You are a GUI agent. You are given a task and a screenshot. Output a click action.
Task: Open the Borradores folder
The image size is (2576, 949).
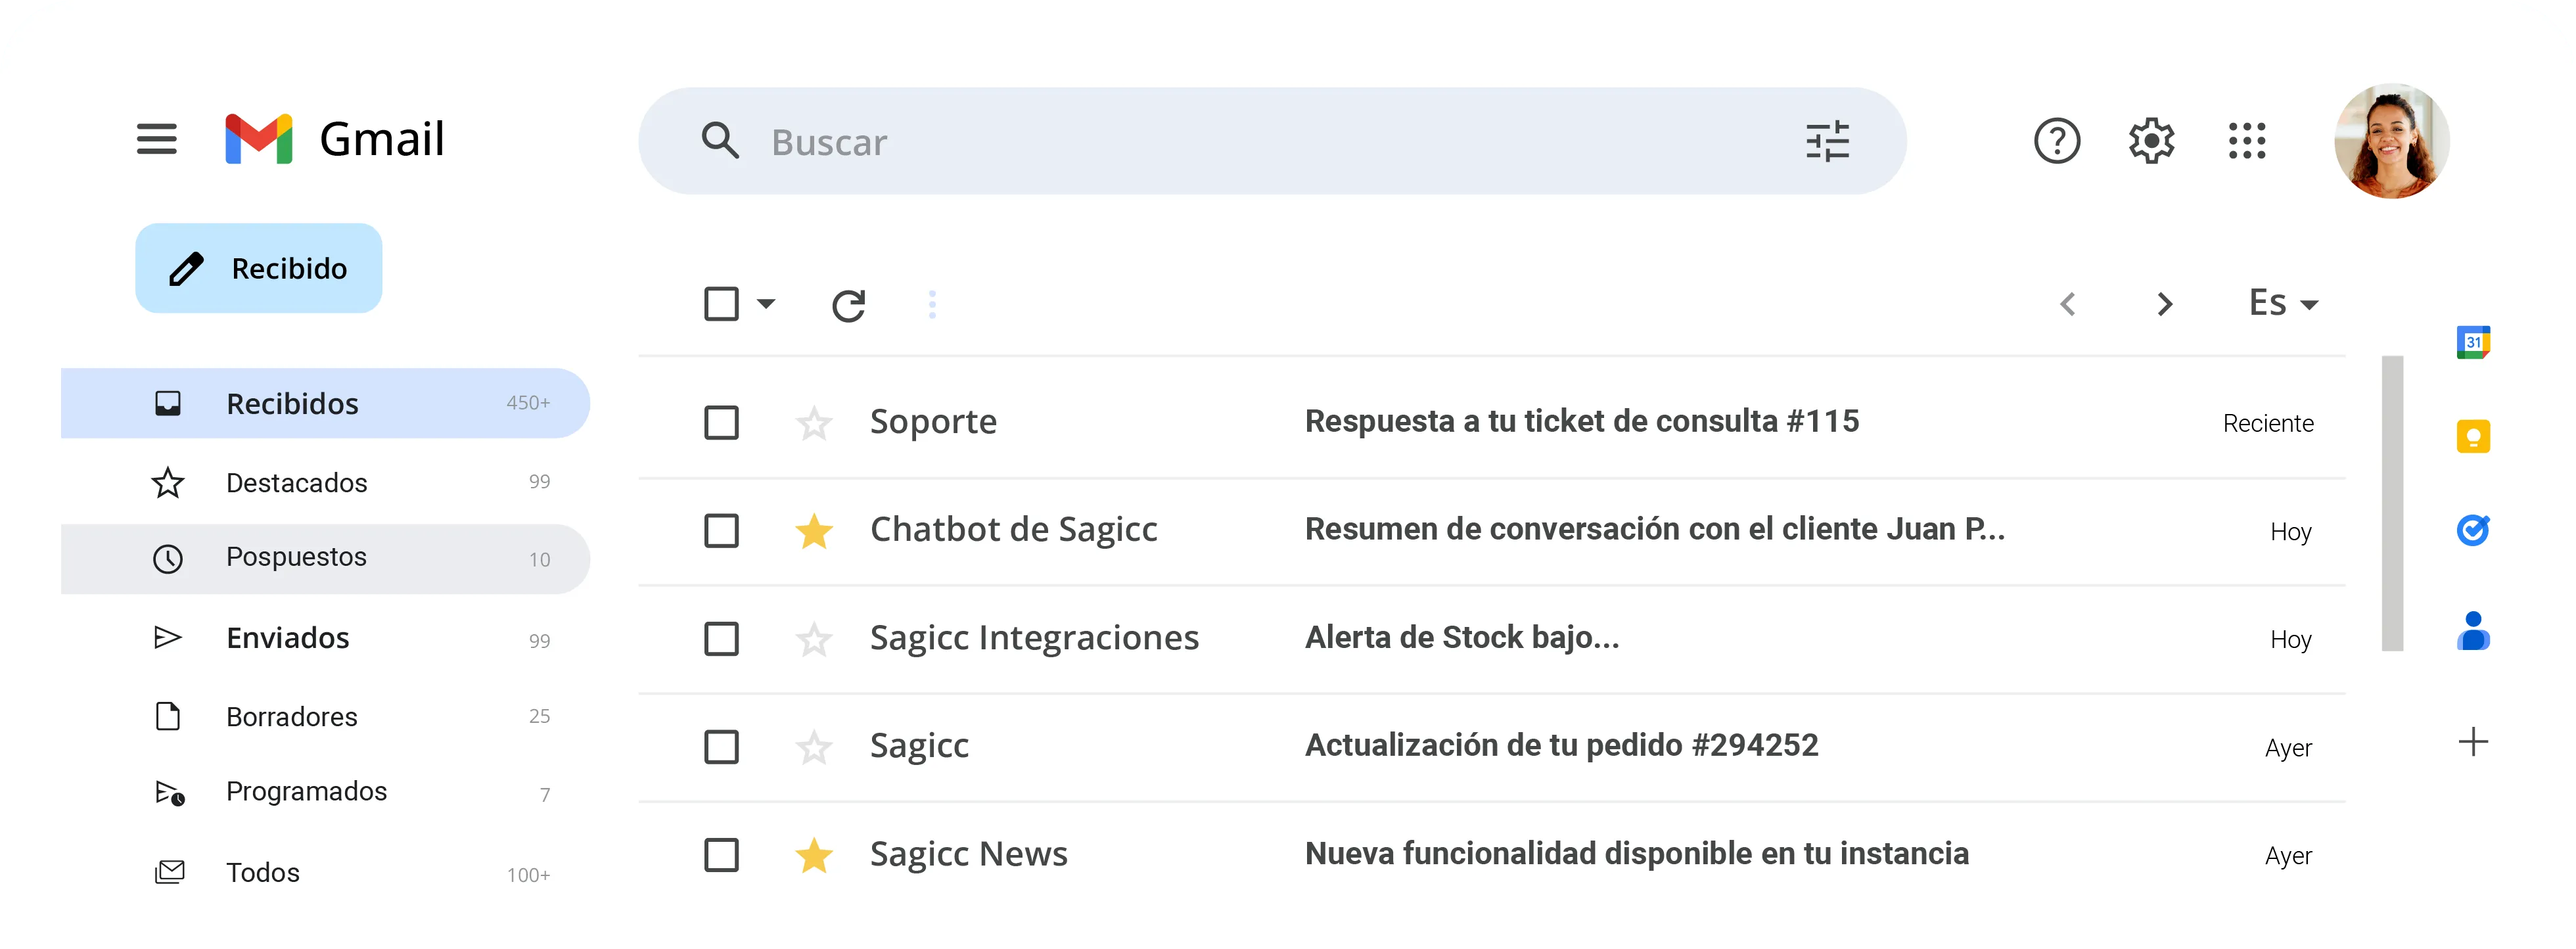pyautogui.click(x=291, y=716)
